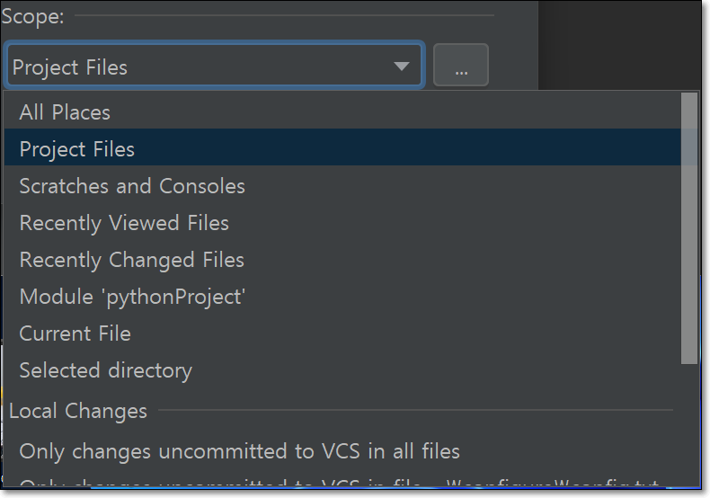The height and width of the screenshot is (498, 710).
Task: Click the Local Changes section header
Action: [78, 411]
